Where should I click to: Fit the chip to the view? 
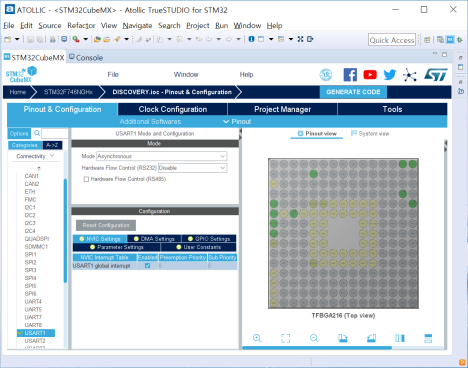click(285, 338)
